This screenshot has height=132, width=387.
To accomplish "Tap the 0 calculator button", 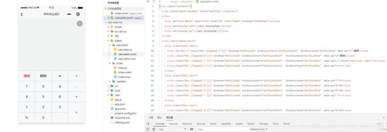I will pos(43,118).
